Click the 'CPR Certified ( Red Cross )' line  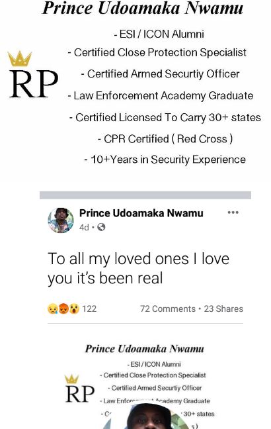point(165,139)
